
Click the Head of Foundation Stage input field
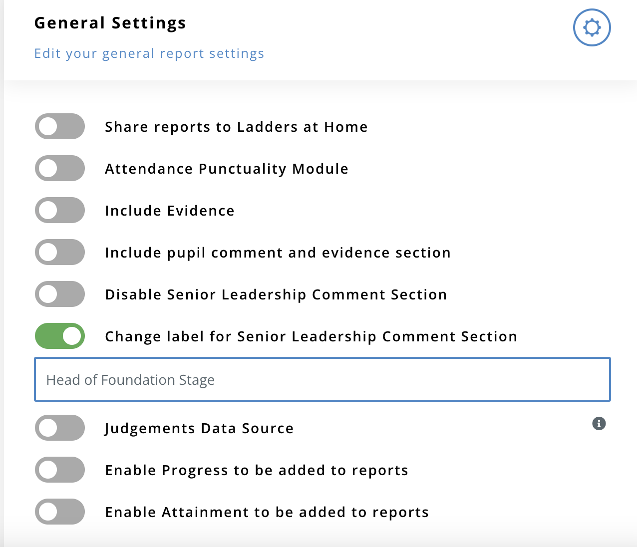click(322, 379)
